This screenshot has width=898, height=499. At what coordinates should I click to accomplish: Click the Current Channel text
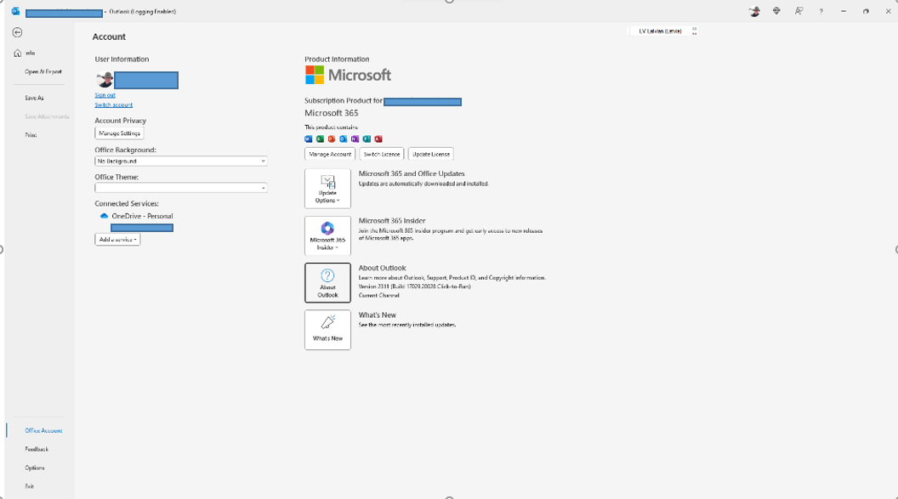(379, 295)
